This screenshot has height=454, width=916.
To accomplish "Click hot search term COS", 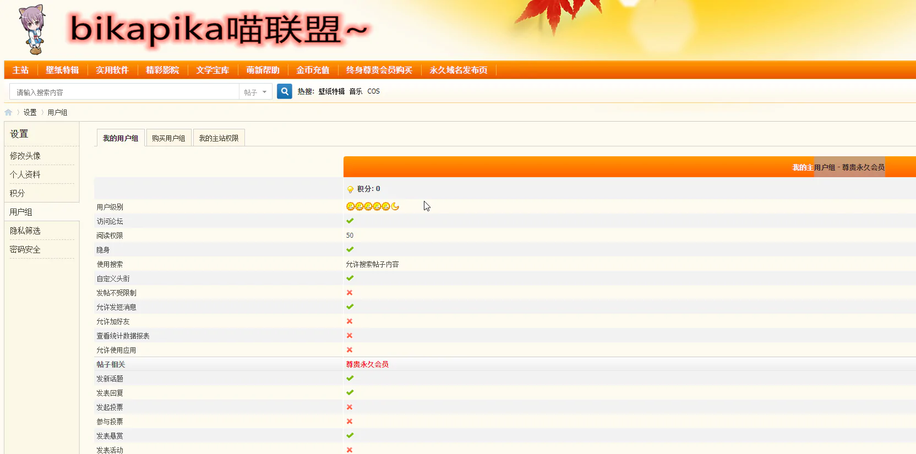I will pos(374,91).
